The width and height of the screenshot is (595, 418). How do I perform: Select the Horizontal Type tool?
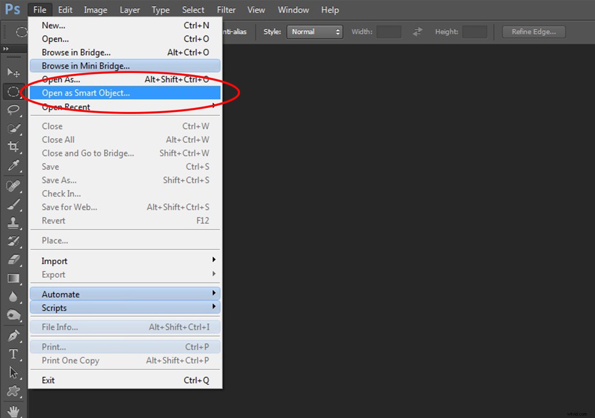click(13, 354)
